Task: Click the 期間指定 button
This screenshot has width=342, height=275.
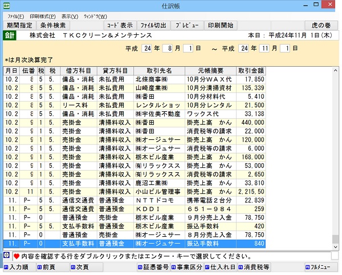Action: pos(19,26)
